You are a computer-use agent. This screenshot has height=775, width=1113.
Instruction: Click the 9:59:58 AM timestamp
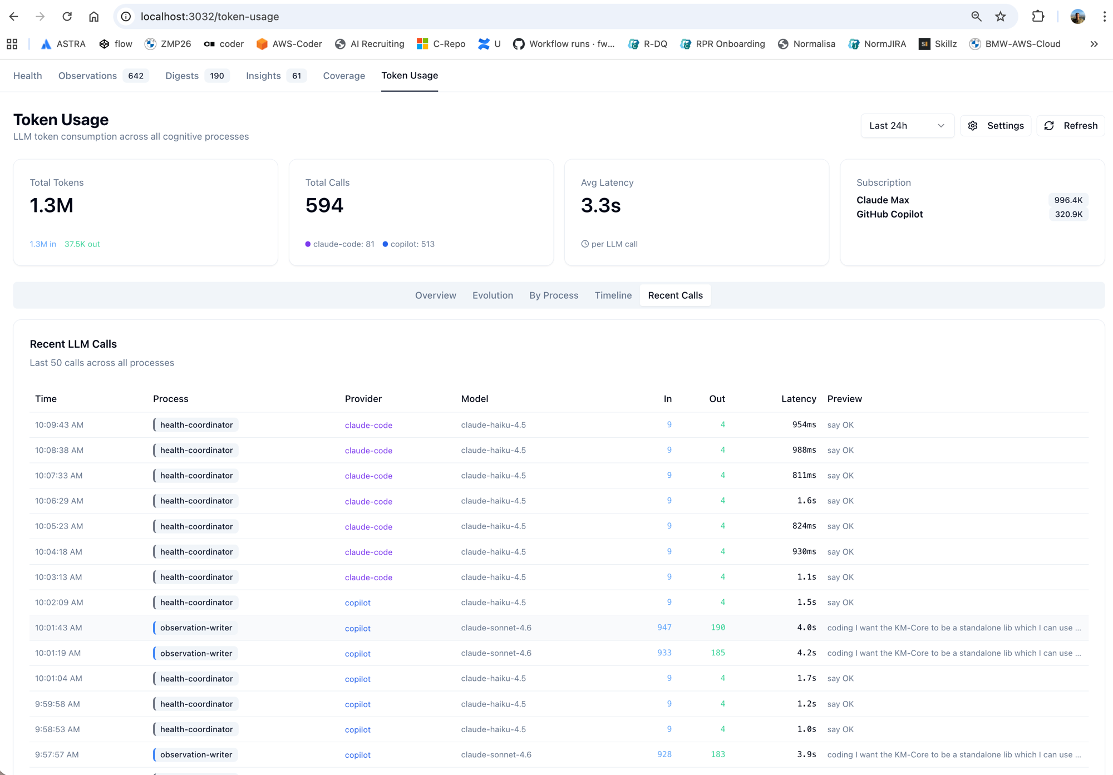click(57, 704)
